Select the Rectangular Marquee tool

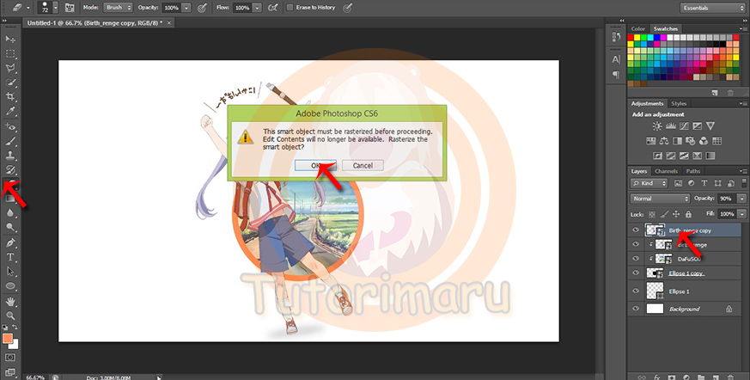tap(10, 53)
